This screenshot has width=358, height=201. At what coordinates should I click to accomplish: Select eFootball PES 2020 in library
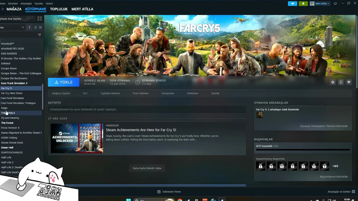pos(12,49)
